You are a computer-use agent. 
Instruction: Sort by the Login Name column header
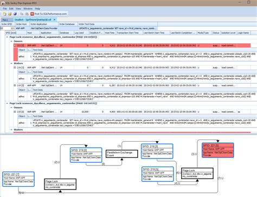pyautogui.click(x=243, y=33)
